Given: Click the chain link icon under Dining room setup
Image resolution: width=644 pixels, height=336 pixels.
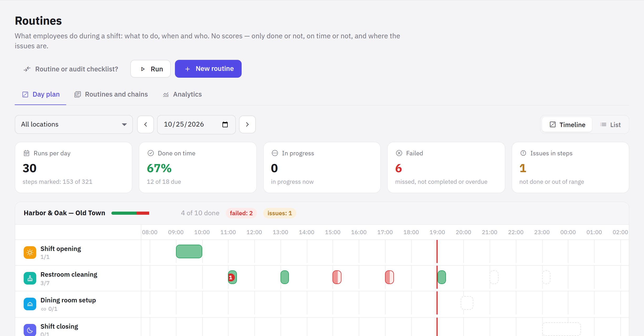Looking at the screenshot, I should pos(44,309).
